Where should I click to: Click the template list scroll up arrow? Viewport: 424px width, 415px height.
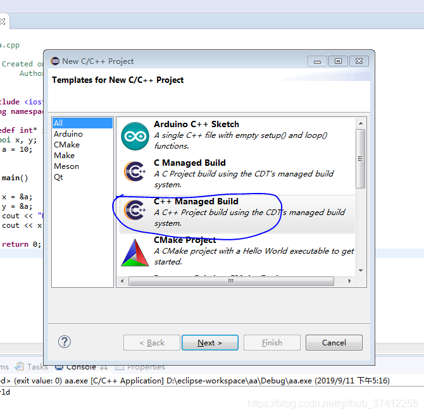point(361,123)
